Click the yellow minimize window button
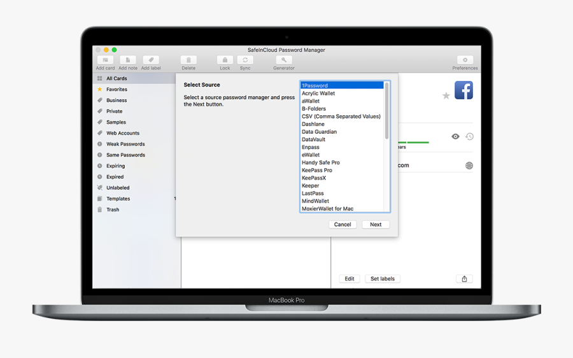This screenshot has width=573, height=358. [x=106, y=50]
